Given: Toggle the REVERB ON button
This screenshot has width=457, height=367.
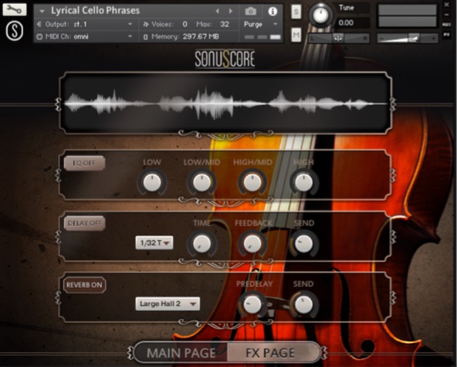Looking at the screenshot, I should click(x=84, y=285).
